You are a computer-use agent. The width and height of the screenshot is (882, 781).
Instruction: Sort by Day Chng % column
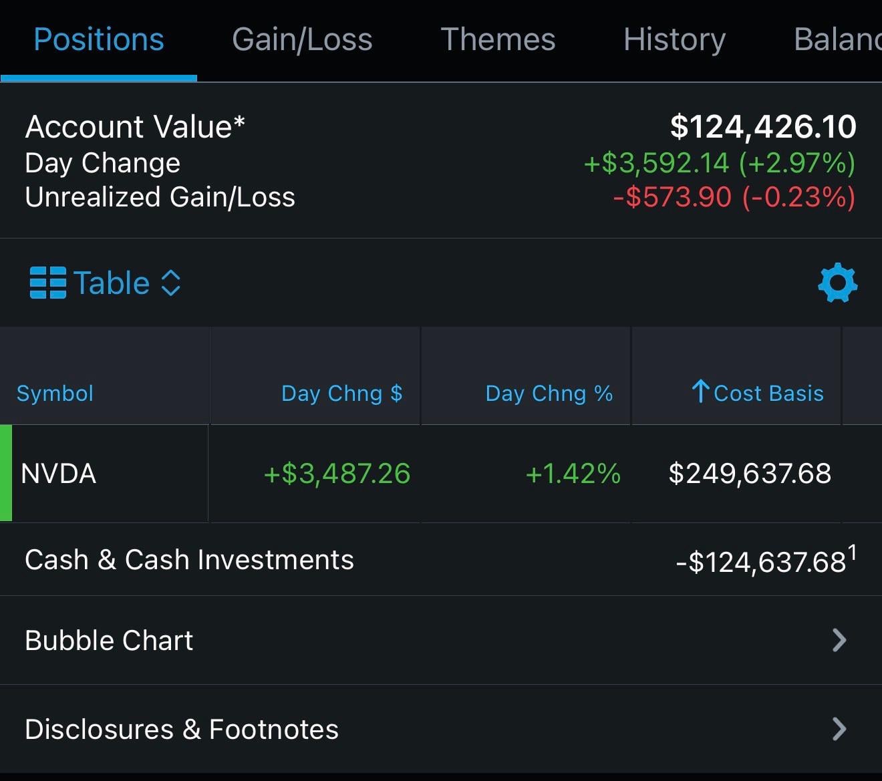[549, 394]
